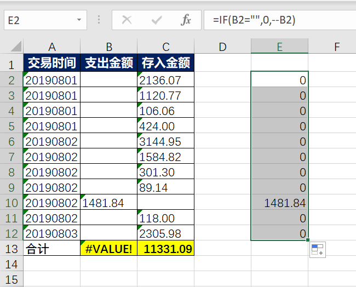Select row 13 header
This screenshot has height=287, width=356.
[12, 249]
